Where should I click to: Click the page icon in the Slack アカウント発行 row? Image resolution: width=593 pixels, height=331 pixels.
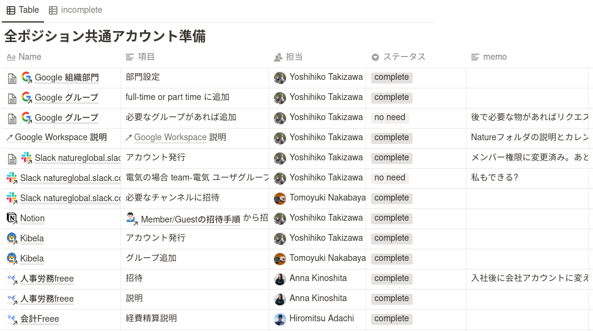point(12,158)
